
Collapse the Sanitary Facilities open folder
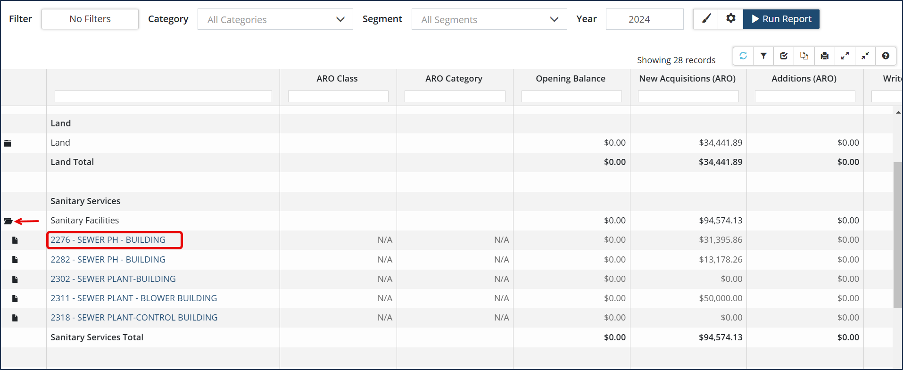coord(8,221)
